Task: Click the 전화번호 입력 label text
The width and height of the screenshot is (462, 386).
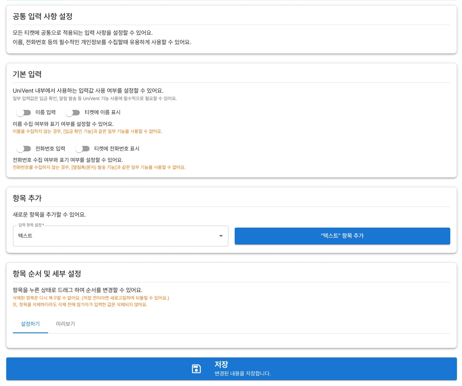Action: click(50, 149)
